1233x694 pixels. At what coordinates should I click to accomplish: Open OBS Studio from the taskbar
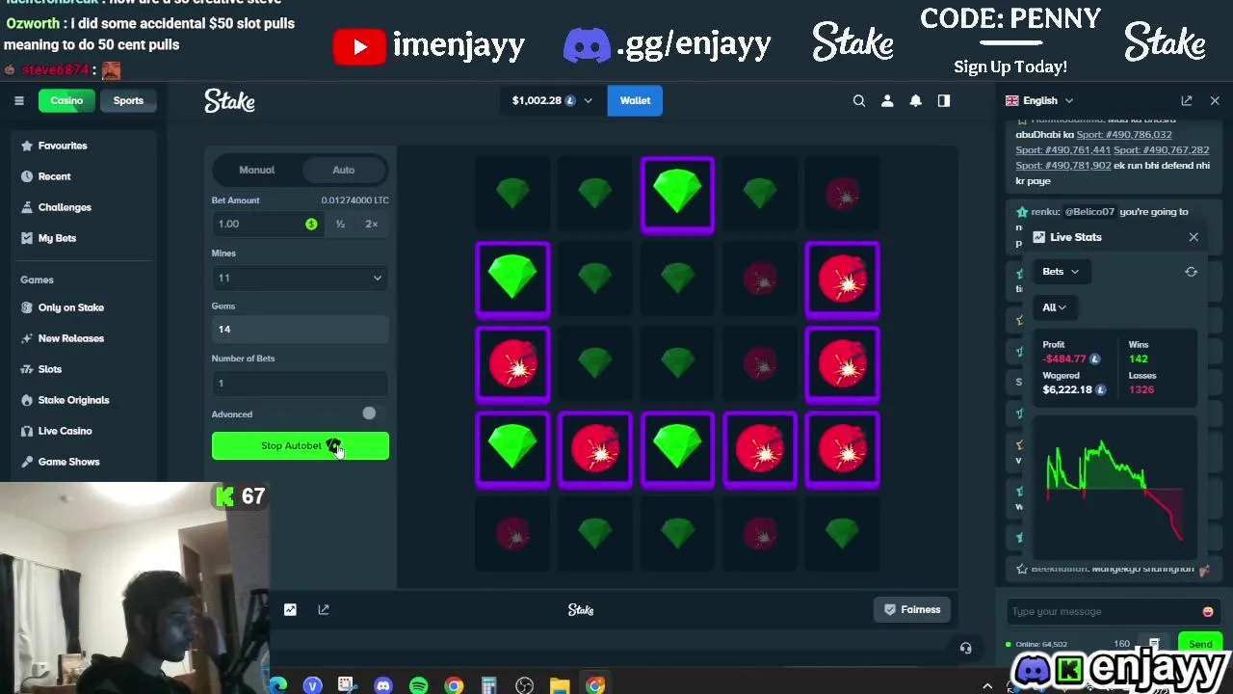click(524, 685)
